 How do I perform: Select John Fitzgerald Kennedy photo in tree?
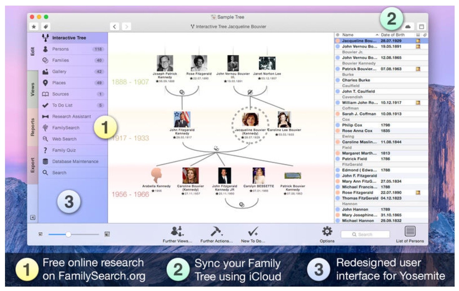(182, 119)
